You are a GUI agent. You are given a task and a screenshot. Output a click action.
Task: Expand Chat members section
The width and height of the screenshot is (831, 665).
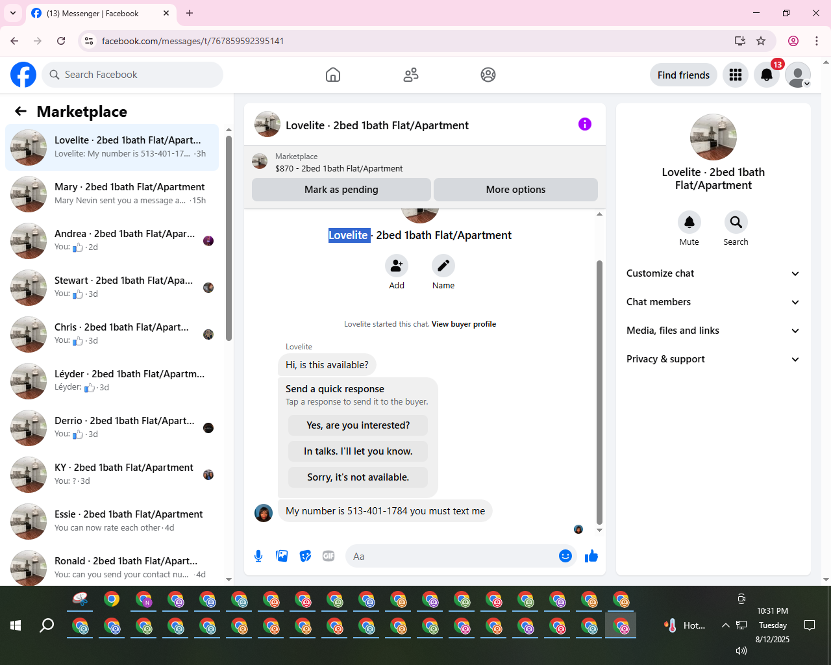pos(713,302)
